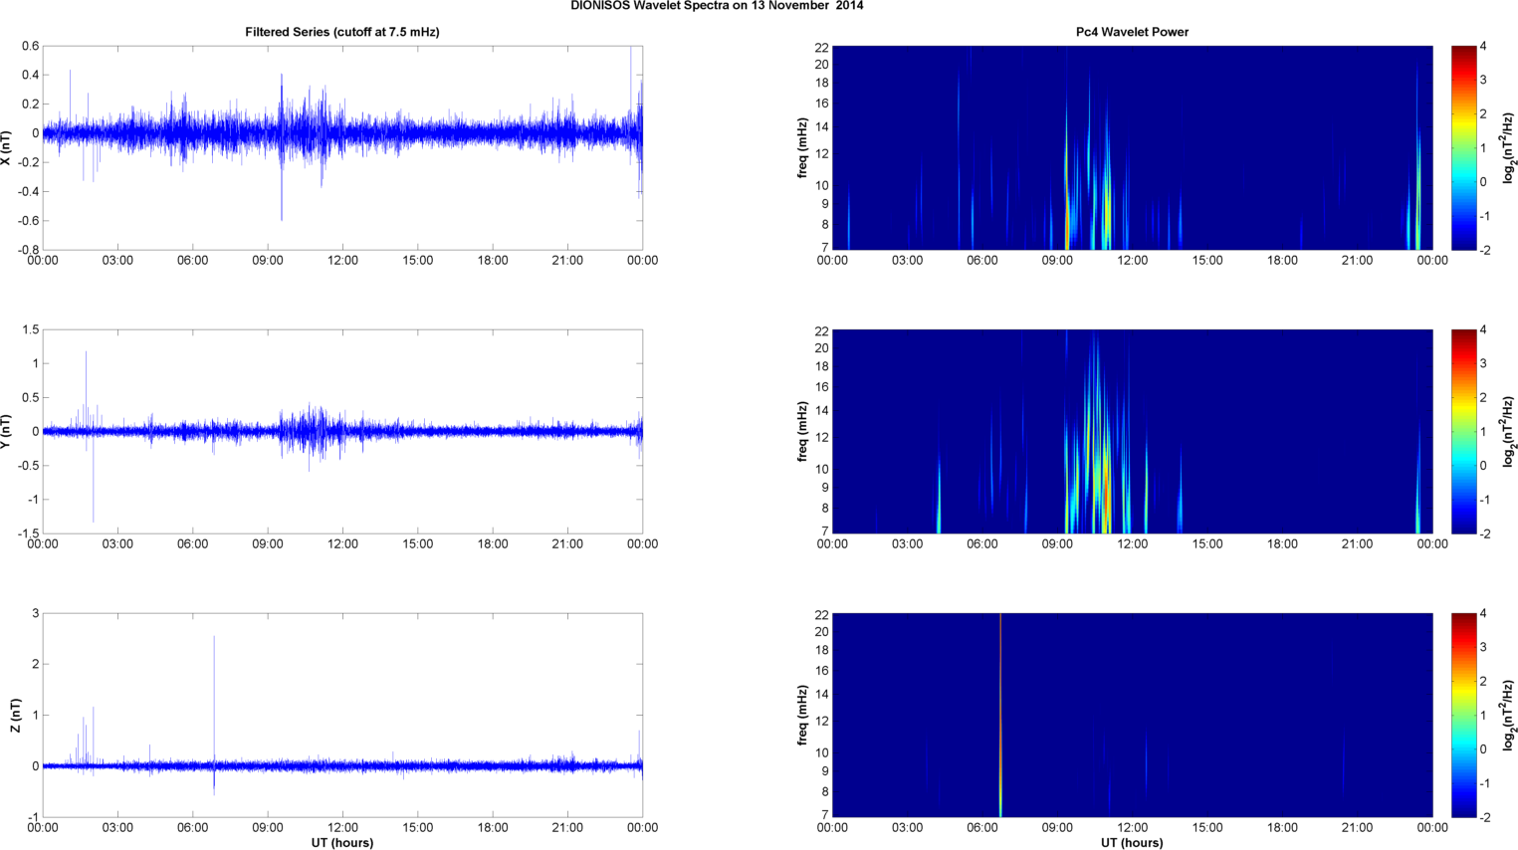Select 'freq (mHz)' label of the top spectrogram

tap(802, 147)
